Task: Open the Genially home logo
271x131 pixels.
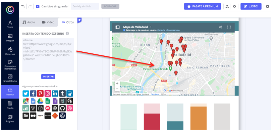Action: pos(10,9)
